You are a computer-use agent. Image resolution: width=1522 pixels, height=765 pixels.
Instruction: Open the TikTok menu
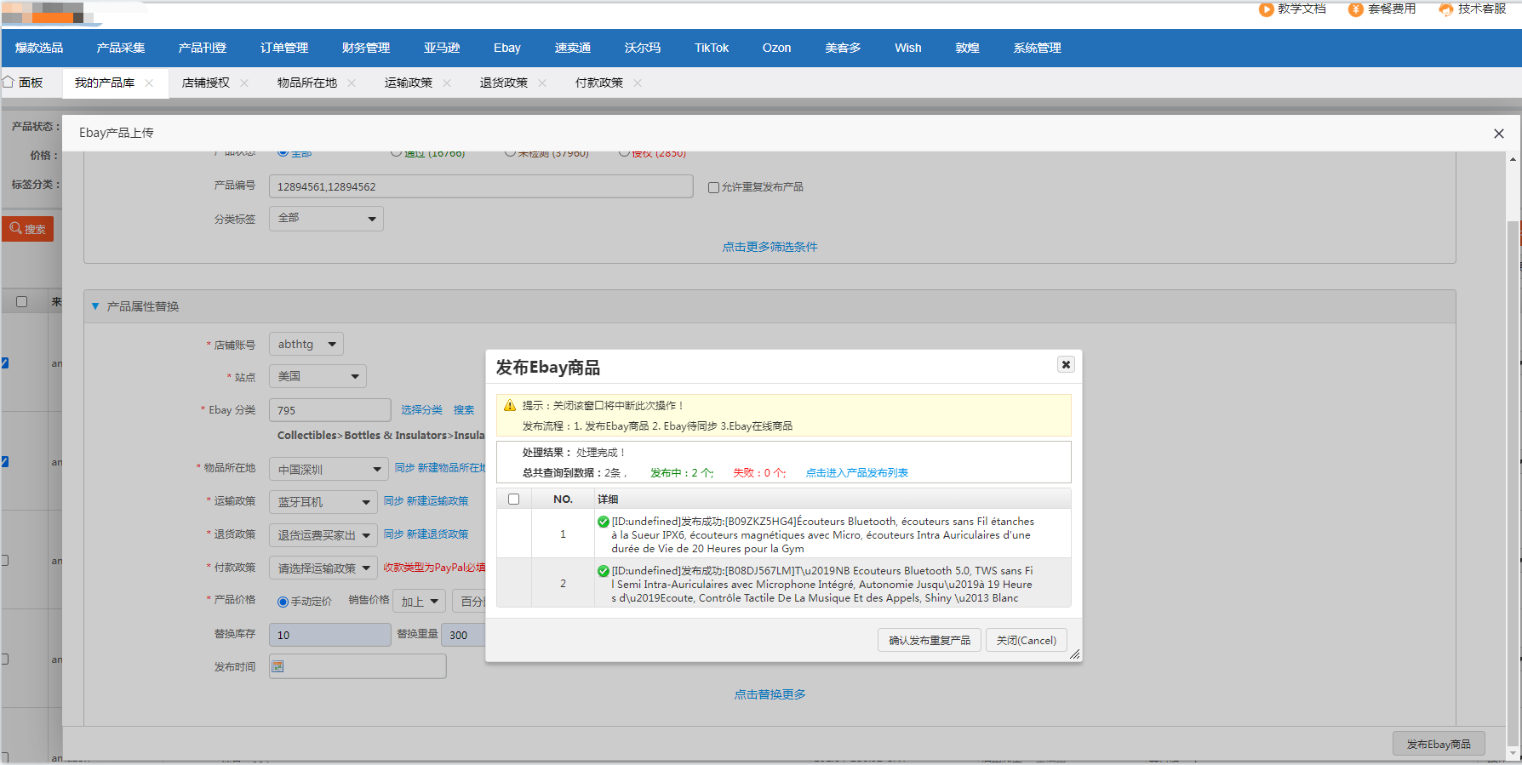712,48
